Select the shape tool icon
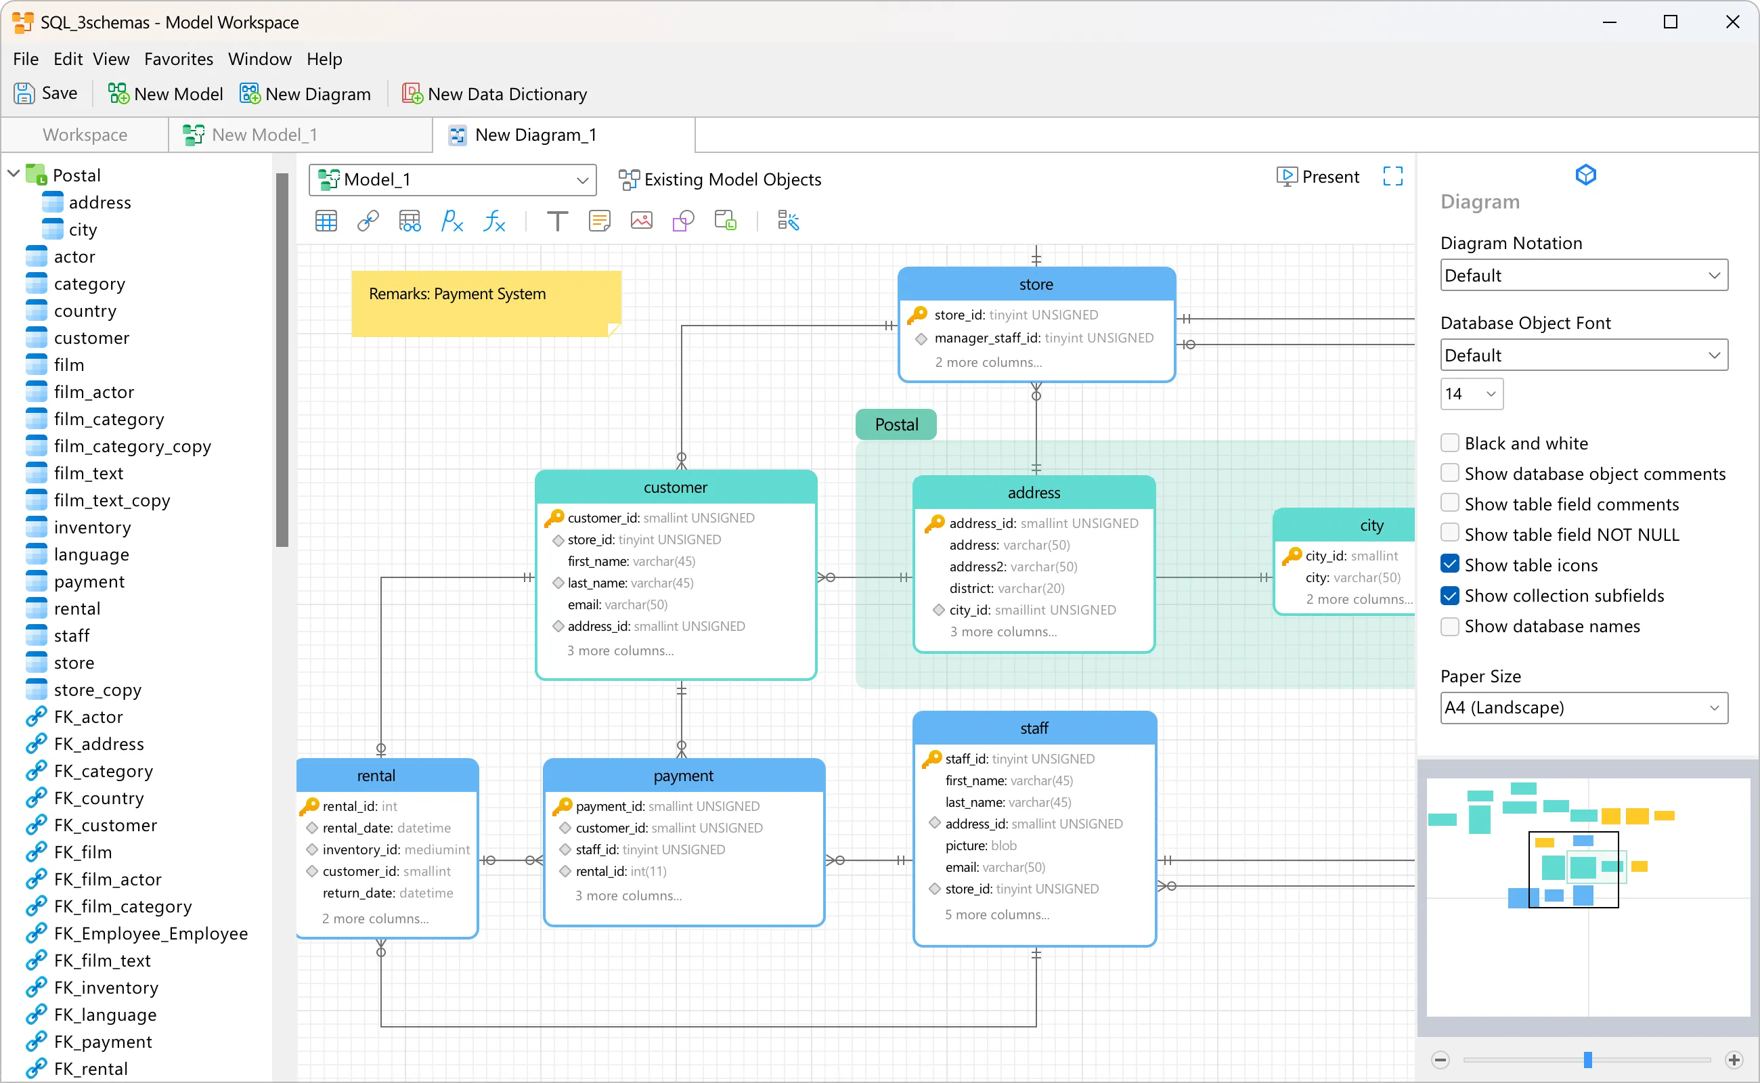 pos(684,221)
